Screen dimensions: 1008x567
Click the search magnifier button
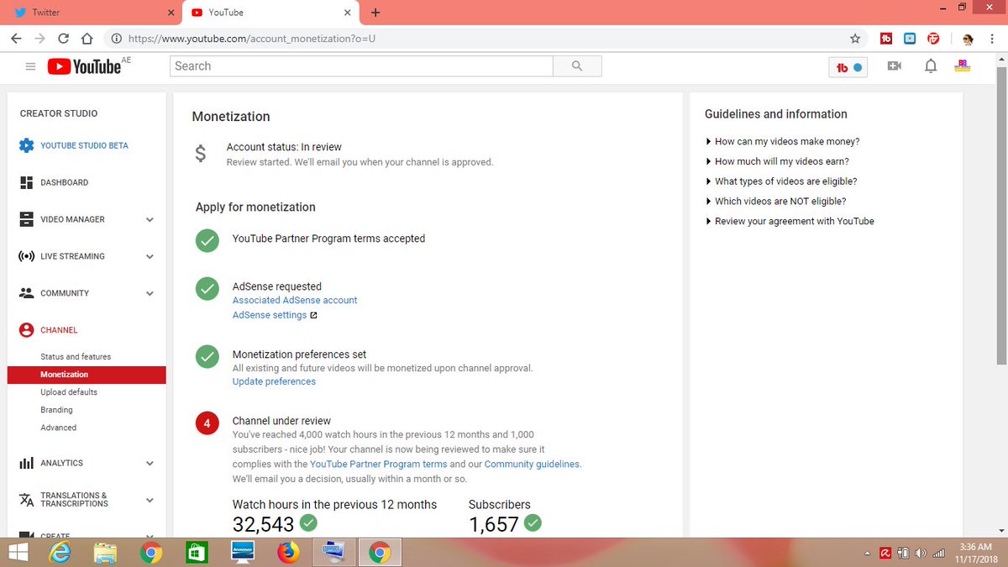577,66
